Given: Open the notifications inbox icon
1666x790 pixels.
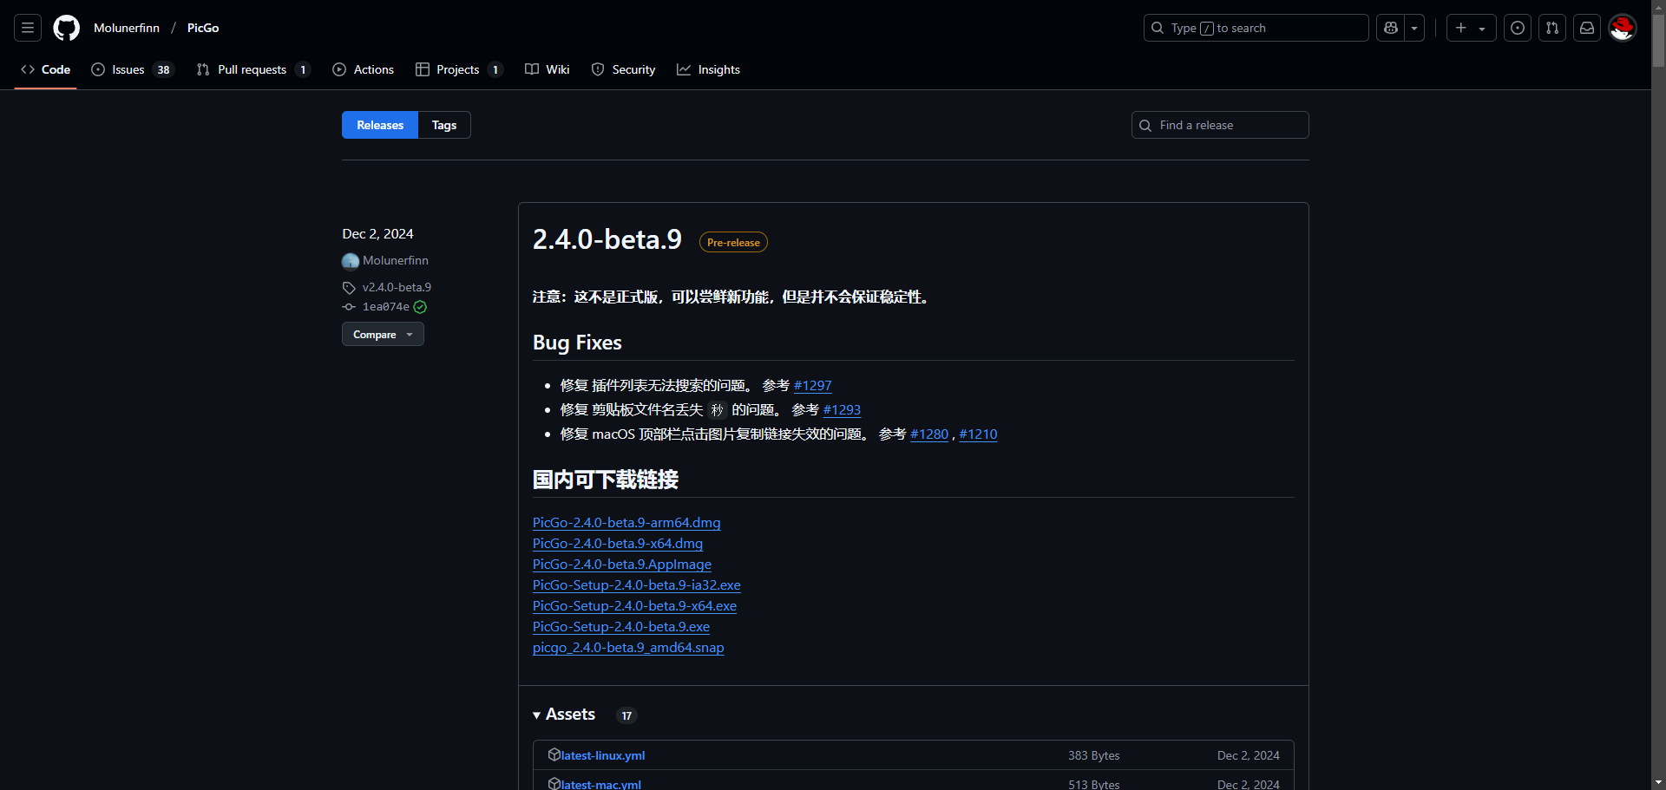Looking at the screenshot, I should tap(1587, 28).
